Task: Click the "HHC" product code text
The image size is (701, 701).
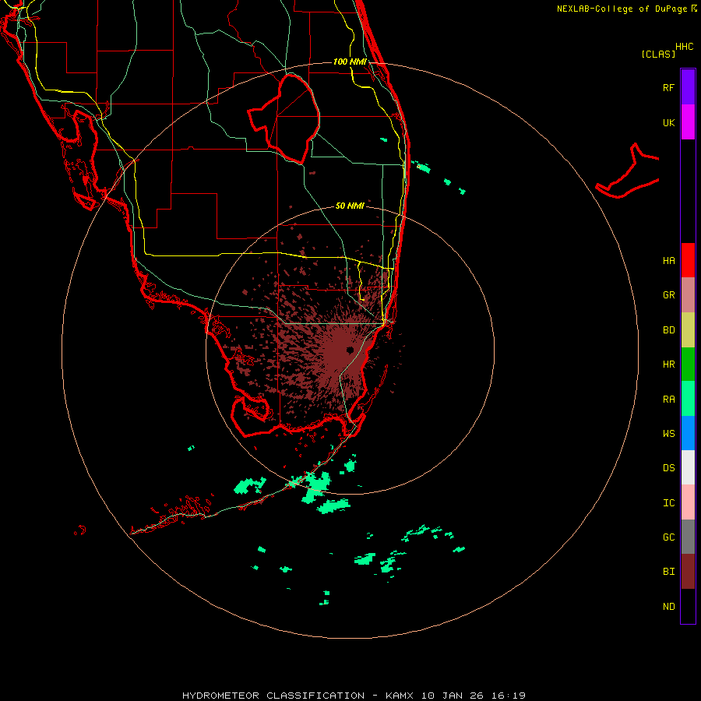Action: click(685, 47)
